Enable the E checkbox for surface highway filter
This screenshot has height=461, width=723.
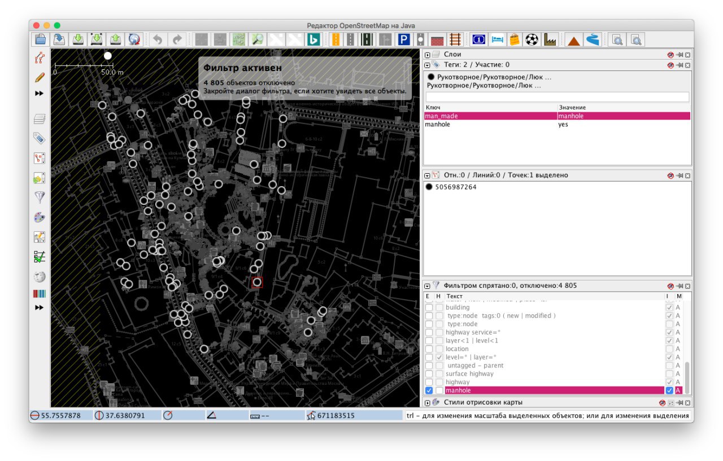(429, 374)
